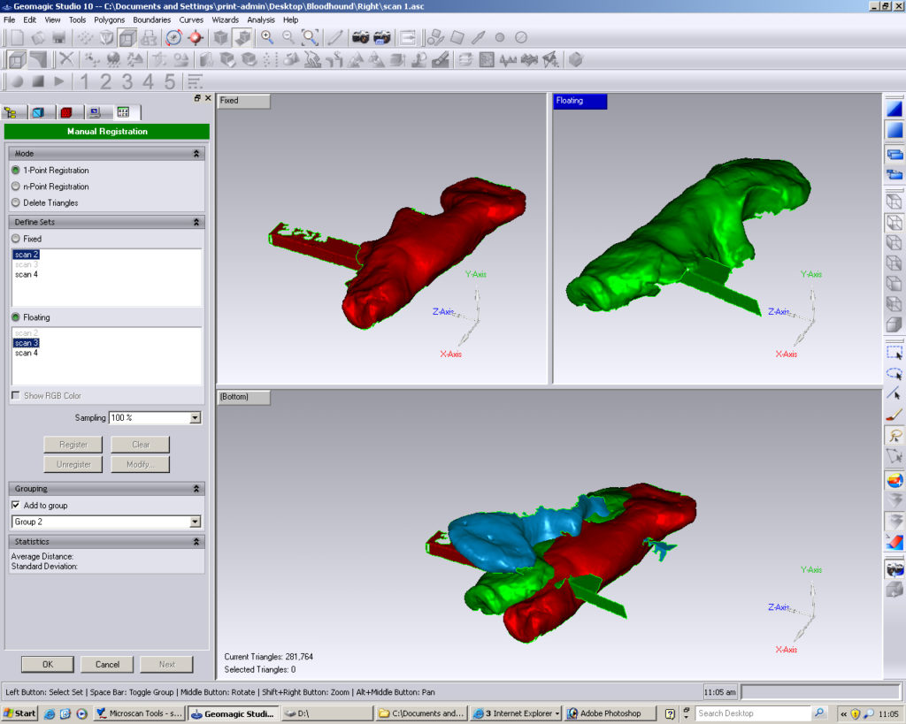This screenshot has width=906, height=724.
Task: Toggle the Add to group checkbox
Action: (16, 506)
